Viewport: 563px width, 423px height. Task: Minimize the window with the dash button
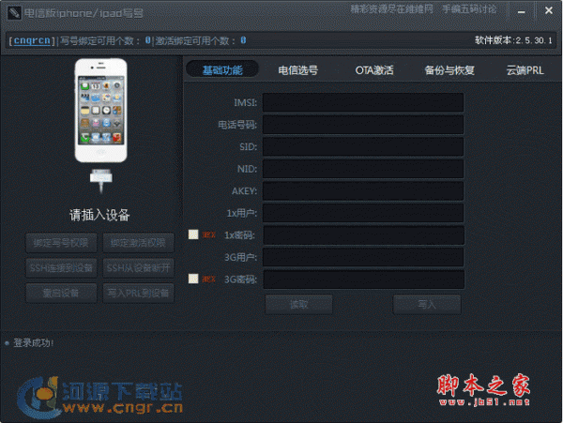click(522, 11)
